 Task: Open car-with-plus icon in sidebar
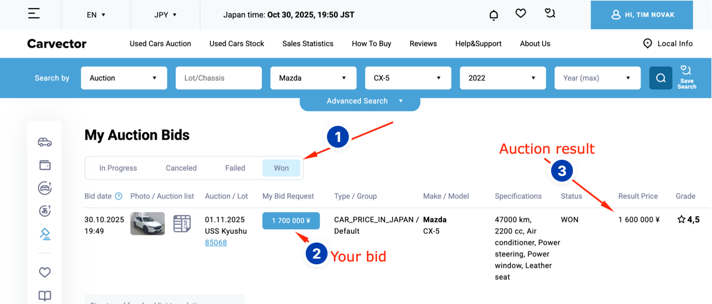(x=45, y=188)
